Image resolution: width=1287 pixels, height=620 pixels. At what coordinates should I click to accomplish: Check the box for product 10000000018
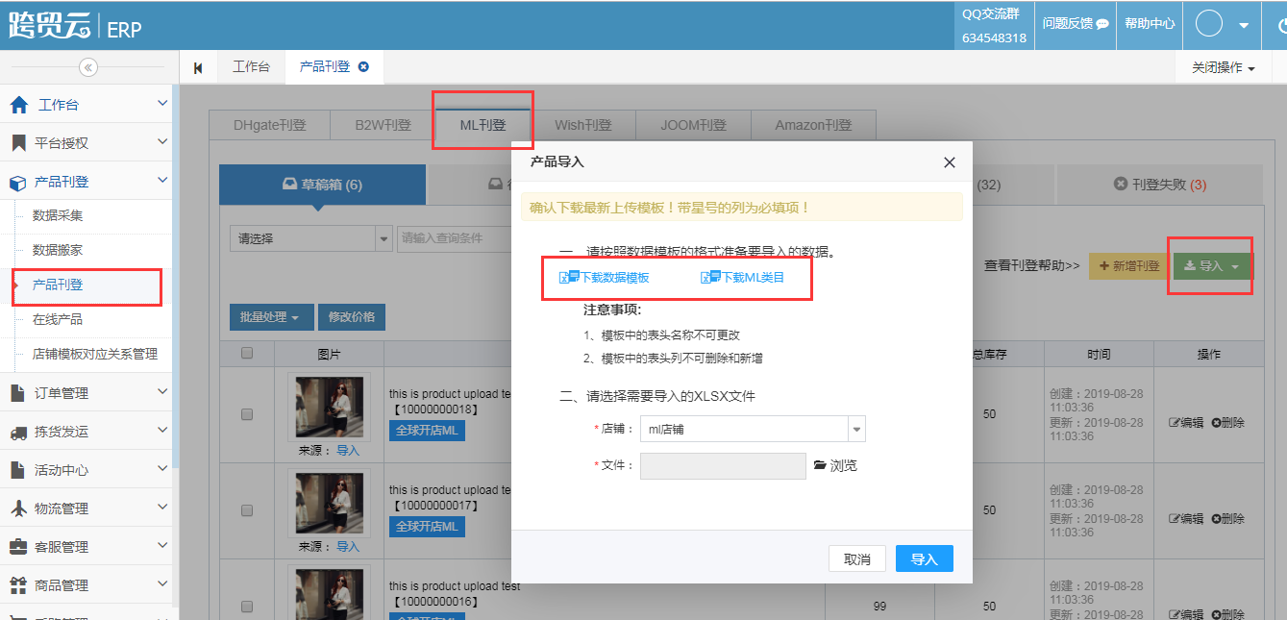(x=247, y=414)
